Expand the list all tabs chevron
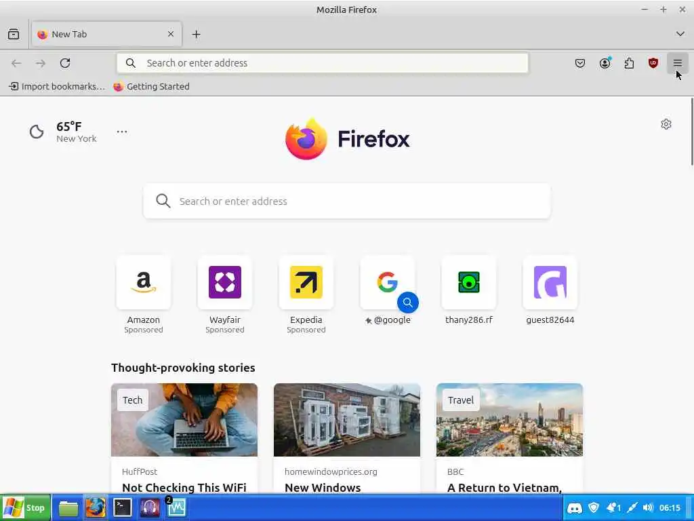 [680, 34]
